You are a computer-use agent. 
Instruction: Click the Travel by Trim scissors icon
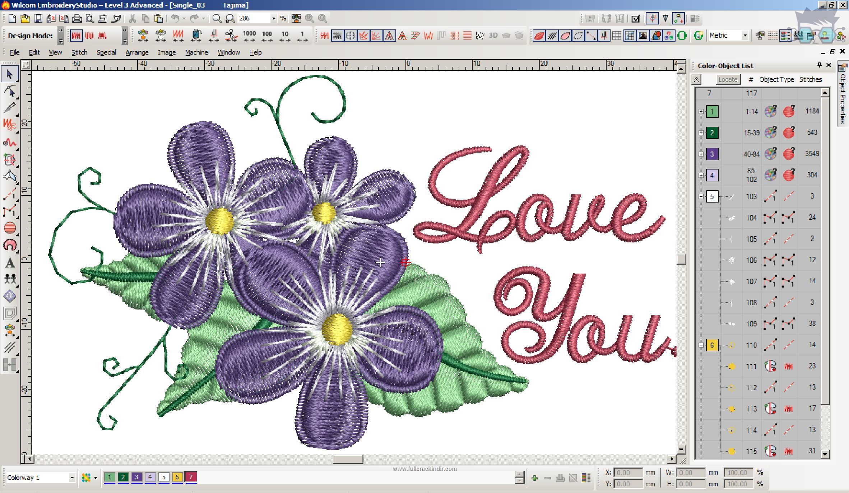coord(231,36)
